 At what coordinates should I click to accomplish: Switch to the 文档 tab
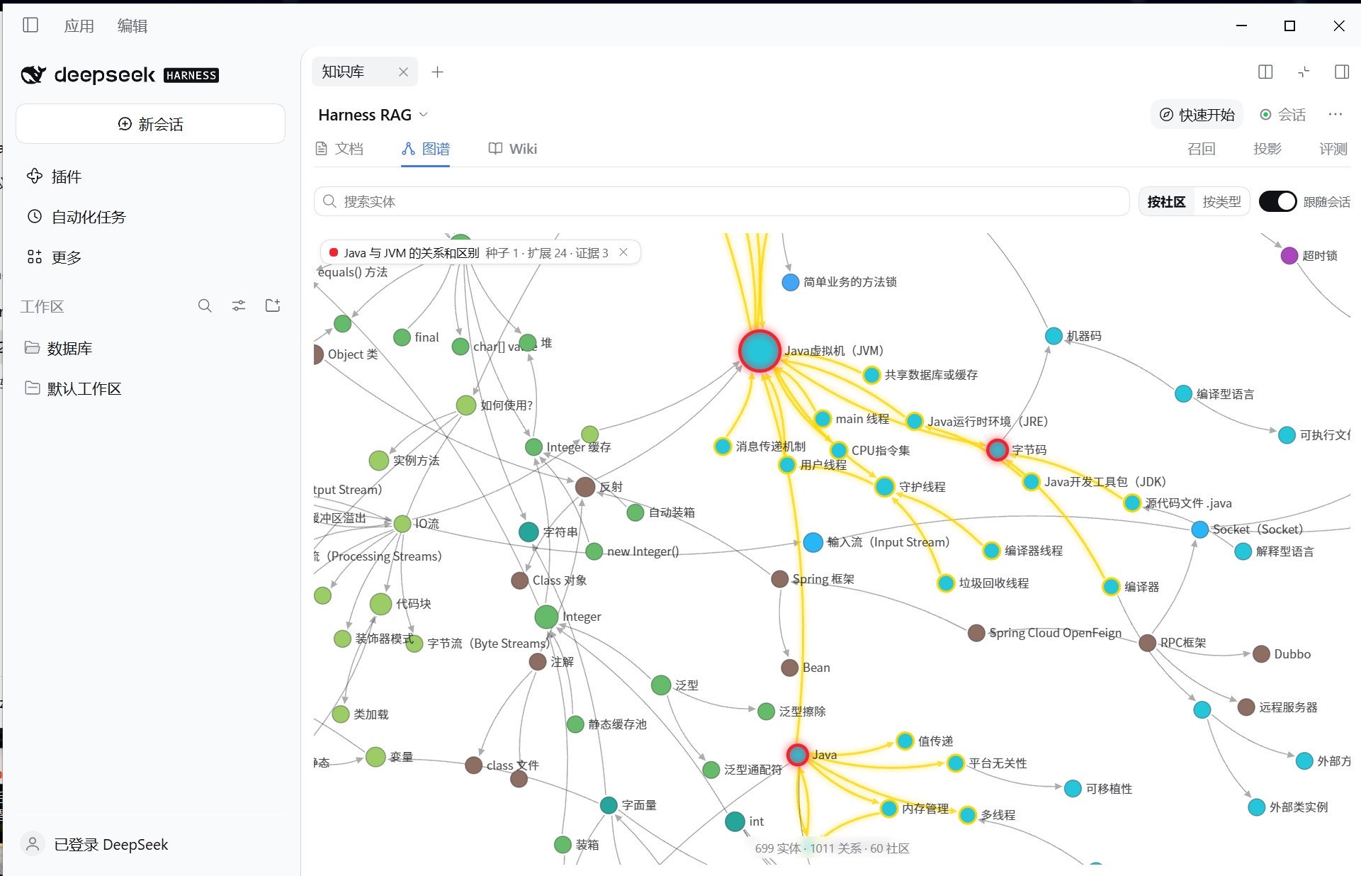339,149
